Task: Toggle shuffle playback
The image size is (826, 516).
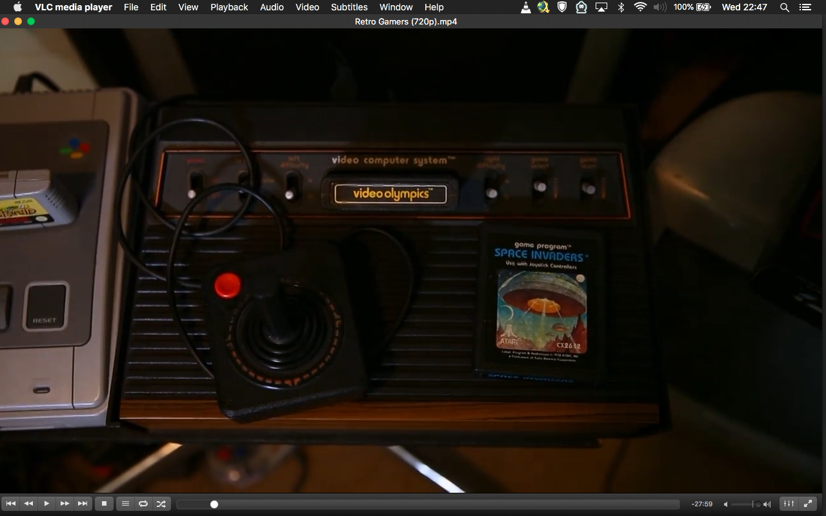Action: click(161, 504)
